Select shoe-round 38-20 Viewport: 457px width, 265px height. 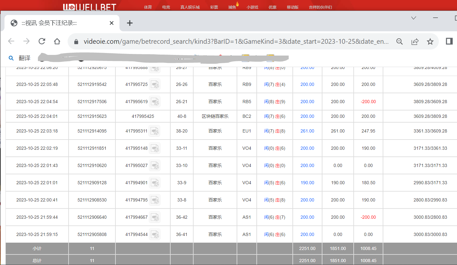pos(182,131)
